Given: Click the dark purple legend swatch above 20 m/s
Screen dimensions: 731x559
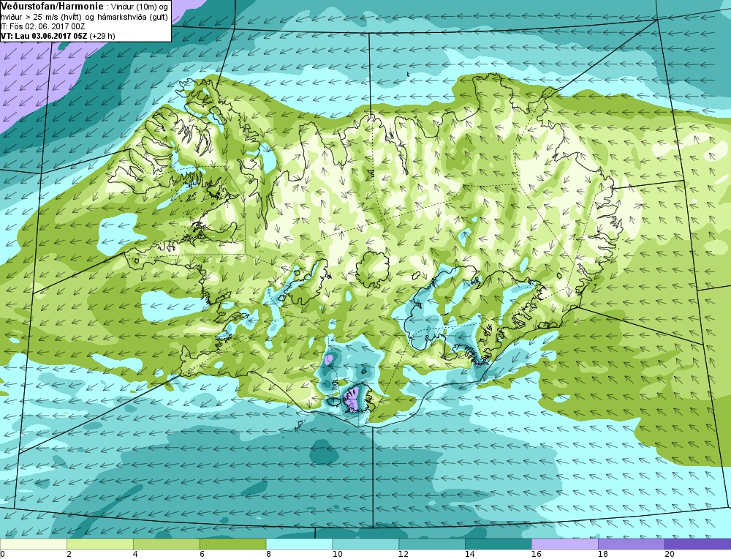Looking at the screenshot, I should (x=698, y=544).
